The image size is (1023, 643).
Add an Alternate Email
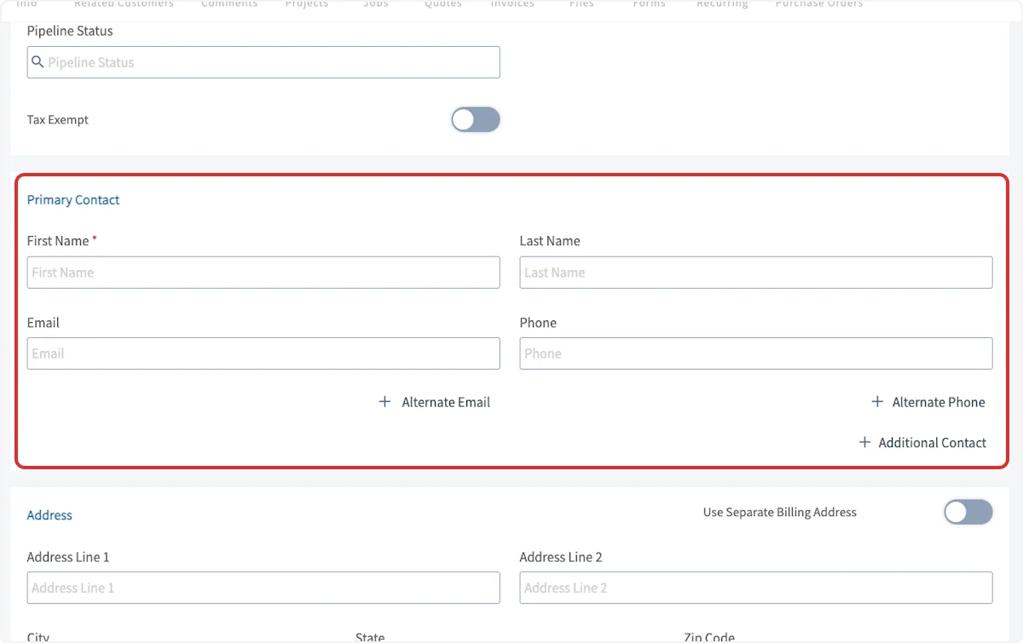tap(435, 402)
